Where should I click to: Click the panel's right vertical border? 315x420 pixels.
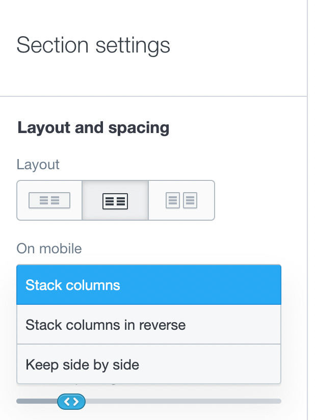coord(307,210)
